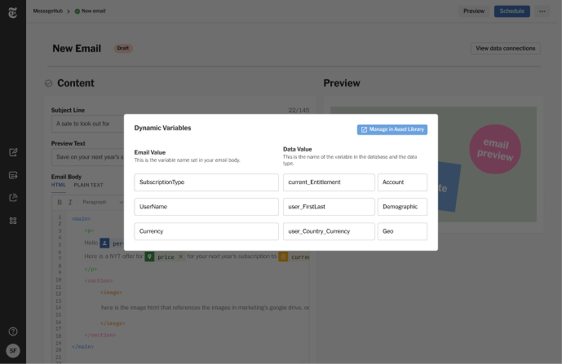Viewport: 562px width, 364px height.
Task: Click the person variable chip icon
Action: tap(104, 243)
